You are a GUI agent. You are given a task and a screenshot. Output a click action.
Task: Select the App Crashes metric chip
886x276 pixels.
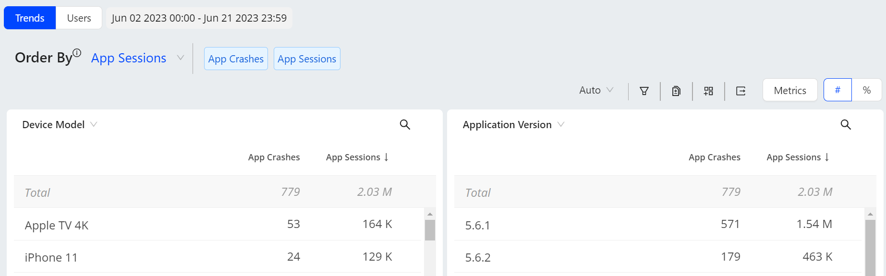pos(236,59)
